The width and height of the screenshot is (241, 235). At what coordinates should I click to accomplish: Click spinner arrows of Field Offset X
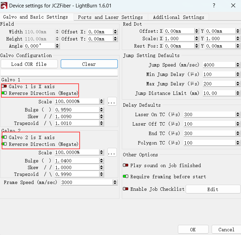click(115, 32)
